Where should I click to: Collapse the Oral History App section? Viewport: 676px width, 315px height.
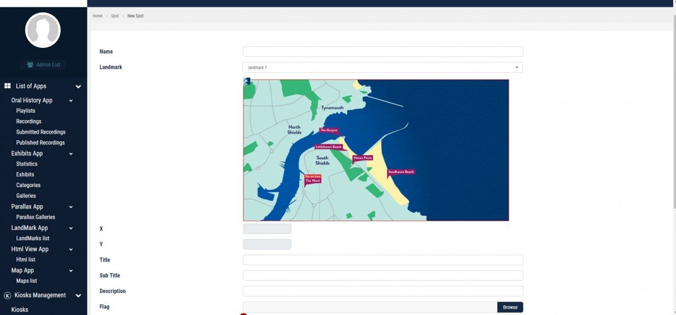[71, 101]
